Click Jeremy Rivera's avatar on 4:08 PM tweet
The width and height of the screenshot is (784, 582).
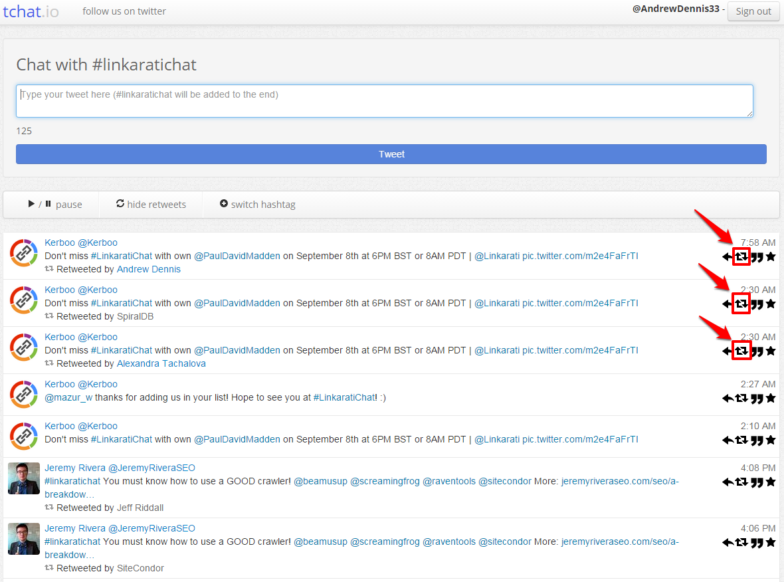click(x=24, y=478)
